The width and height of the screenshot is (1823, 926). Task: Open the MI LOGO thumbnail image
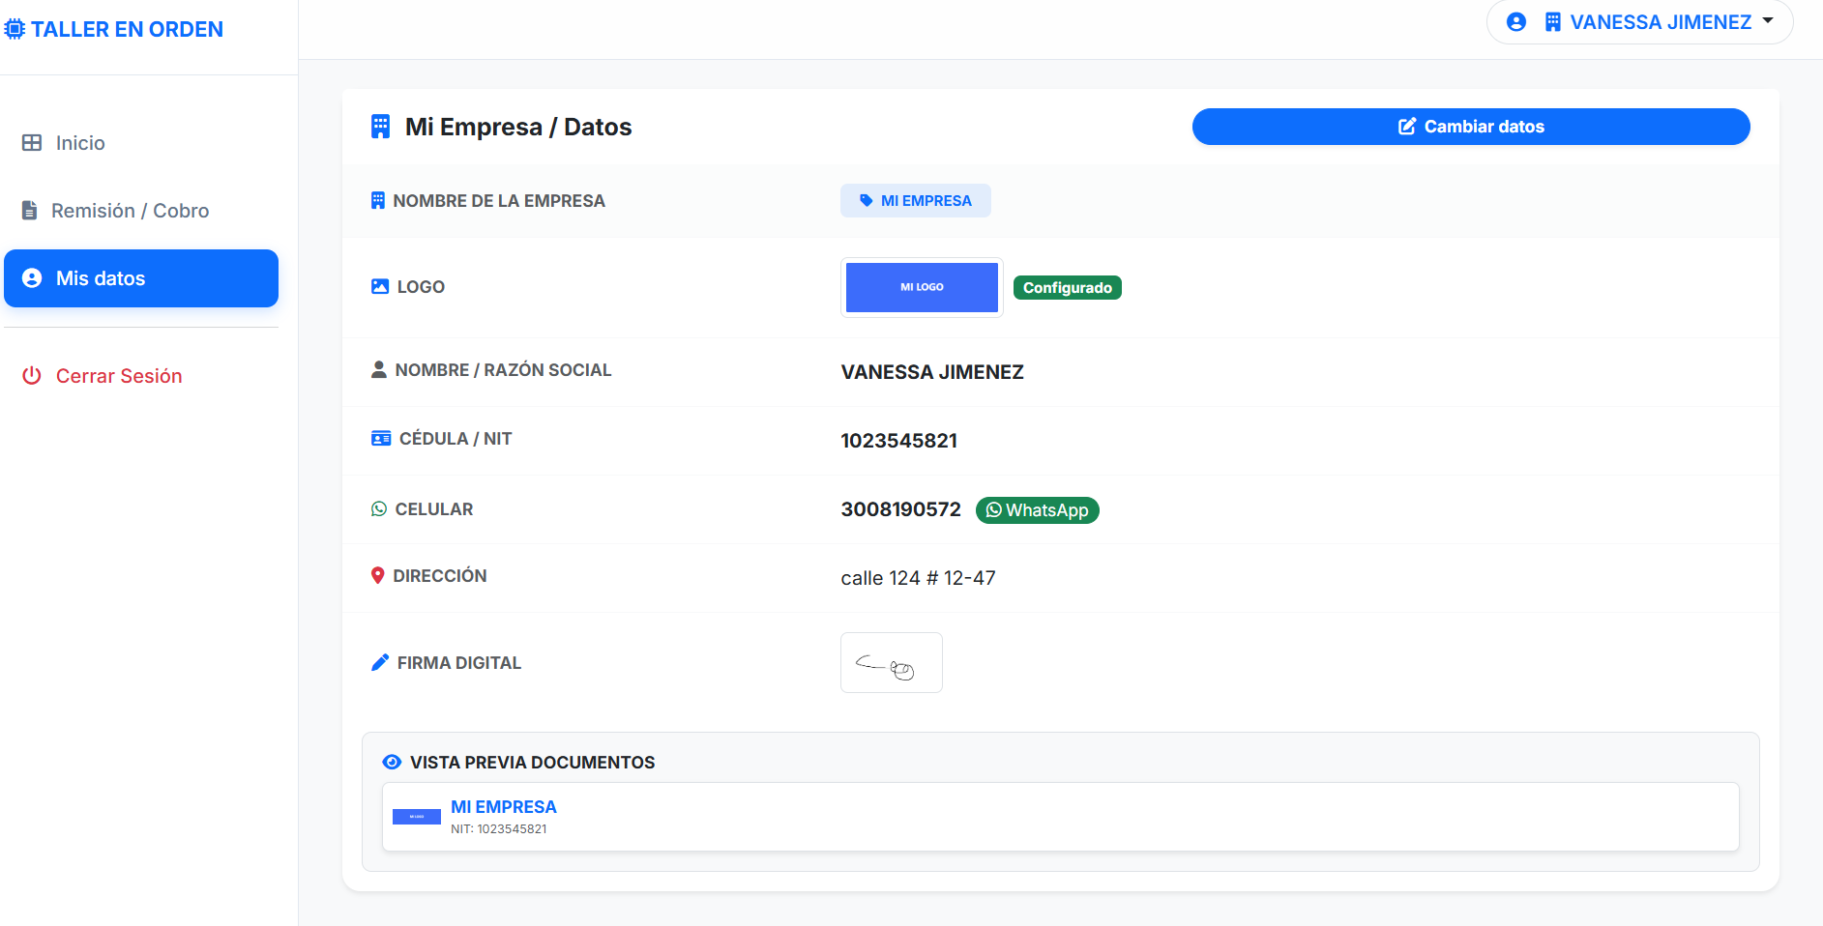click(x=922, y=287)
